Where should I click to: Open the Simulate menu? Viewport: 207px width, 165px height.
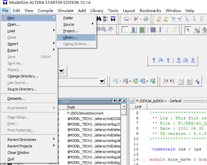coord(66,10)
